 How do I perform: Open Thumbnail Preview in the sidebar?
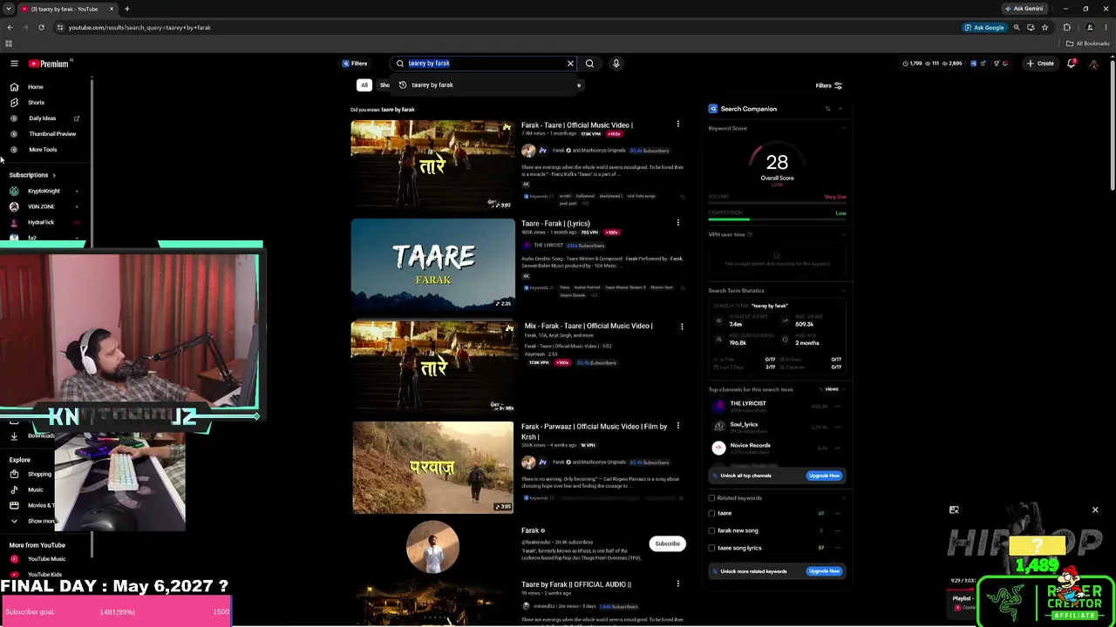tap(52, 134)
